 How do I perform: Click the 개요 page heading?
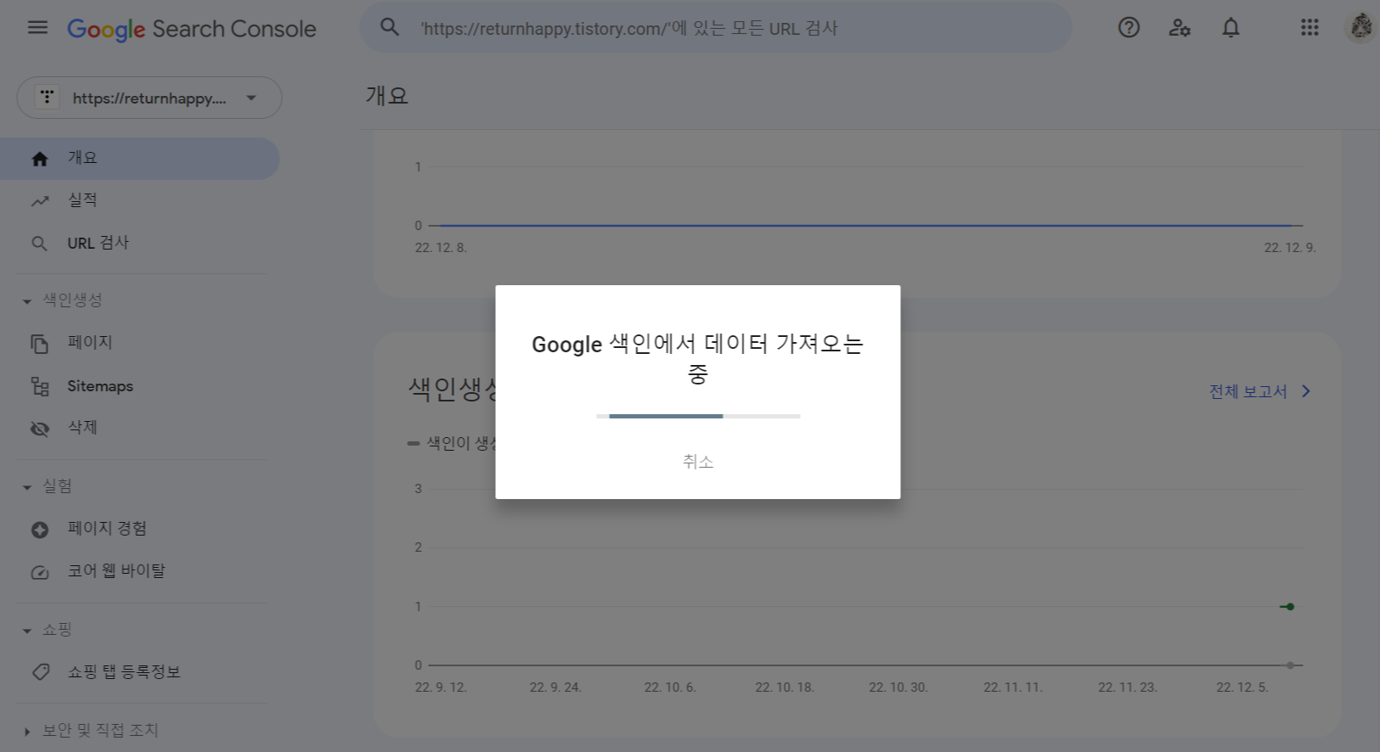point(387,95)
